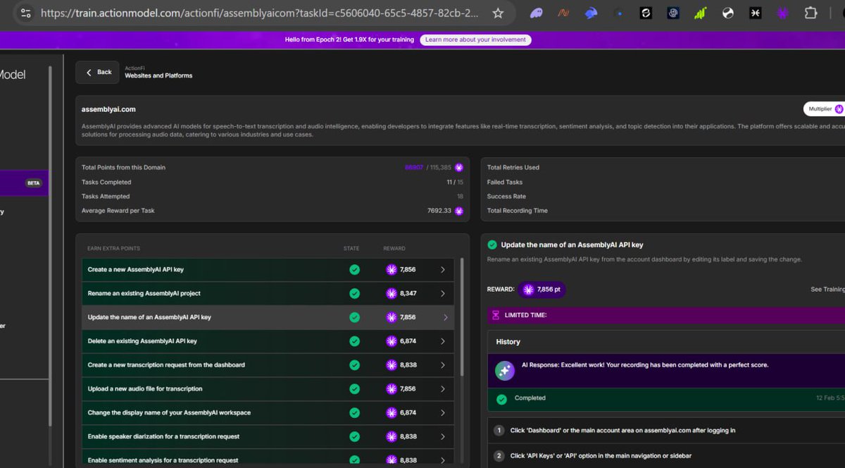845x468 pixels.
Task: Click reward icon for Change display name task
Action: (392, 413)
